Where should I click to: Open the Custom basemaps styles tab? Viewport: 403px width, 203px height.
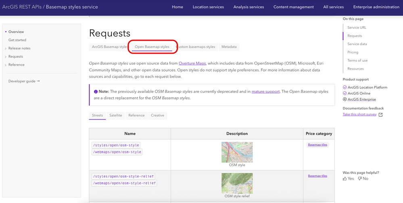(x=195, y=47)
